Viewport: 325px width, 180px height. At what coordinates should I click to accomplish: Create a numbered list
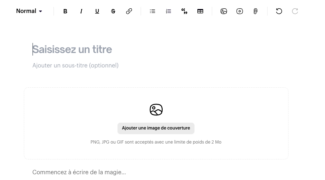pyautogui.click(x=168, y=11)
